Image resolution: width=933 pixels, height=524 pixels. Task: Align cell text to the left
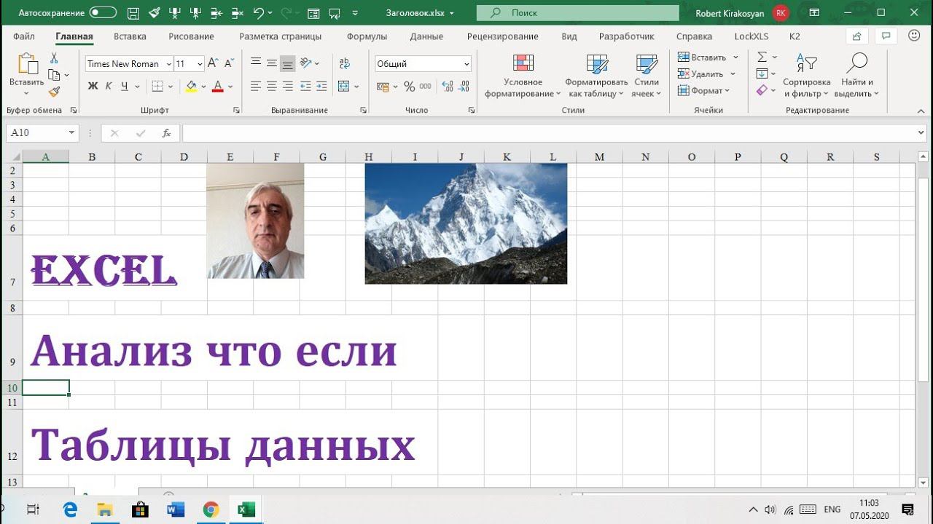tap(256, 87)
